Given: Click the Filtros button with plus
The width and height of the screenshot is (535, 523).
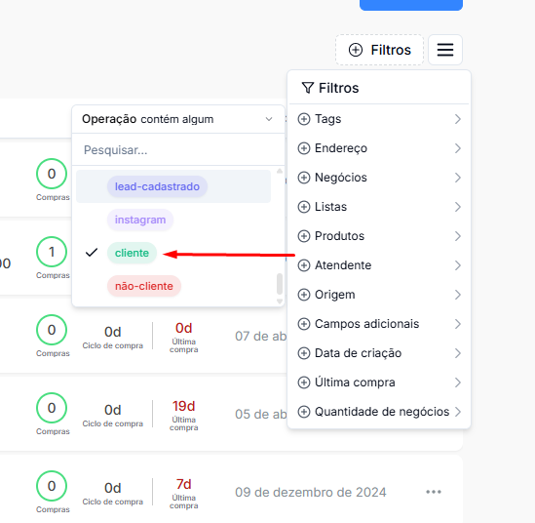Looking at the screenshot, I should [379, 50].
